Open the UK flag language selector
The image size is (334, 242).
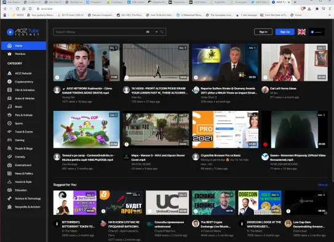click(x=301, y=32)
